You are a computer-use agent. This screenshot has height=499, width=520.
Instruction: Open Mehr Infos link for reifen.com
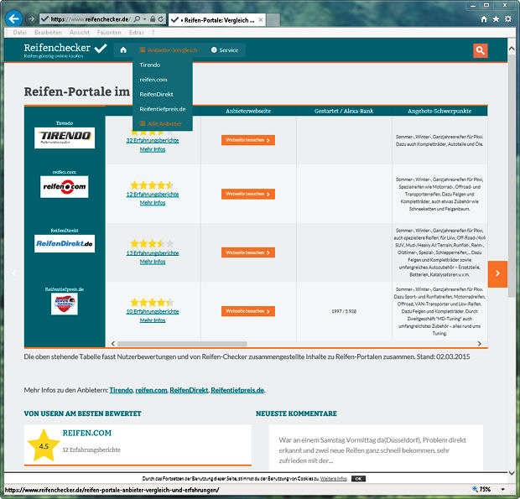(153, 203)
